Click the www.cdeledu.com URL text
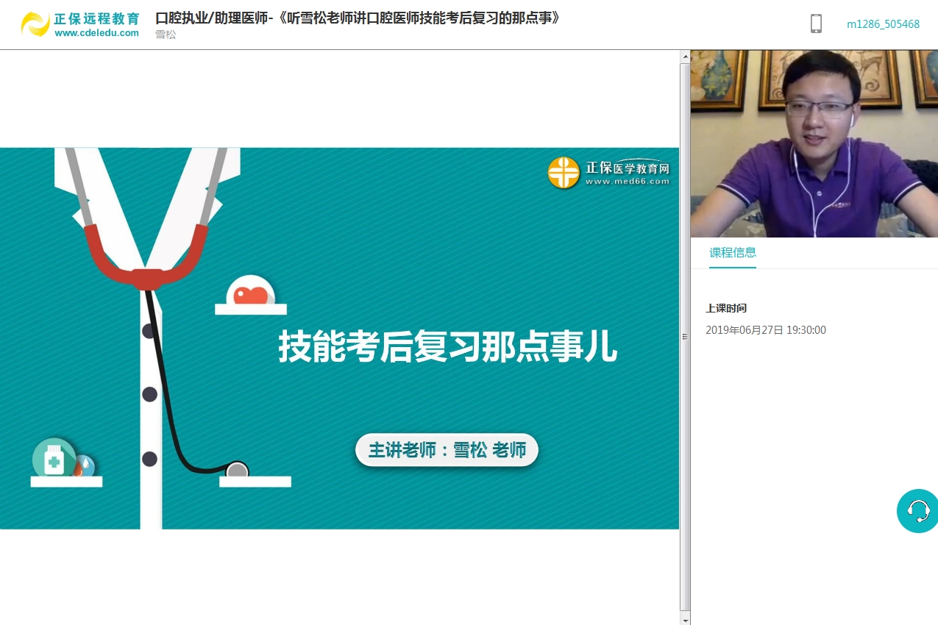938x625 pixels. (x=96, y=33)
